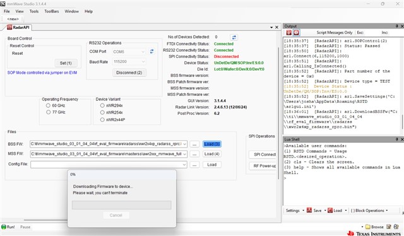Open the Help menu
Image resolution: width=404 pixels, height=236 pixels.
(x=88, y=11)
